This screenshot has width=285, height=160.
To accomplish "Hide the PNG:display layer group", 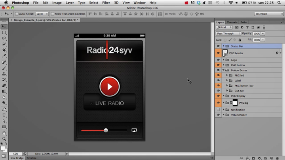I will pyautogui.click(x=218, y=96).
